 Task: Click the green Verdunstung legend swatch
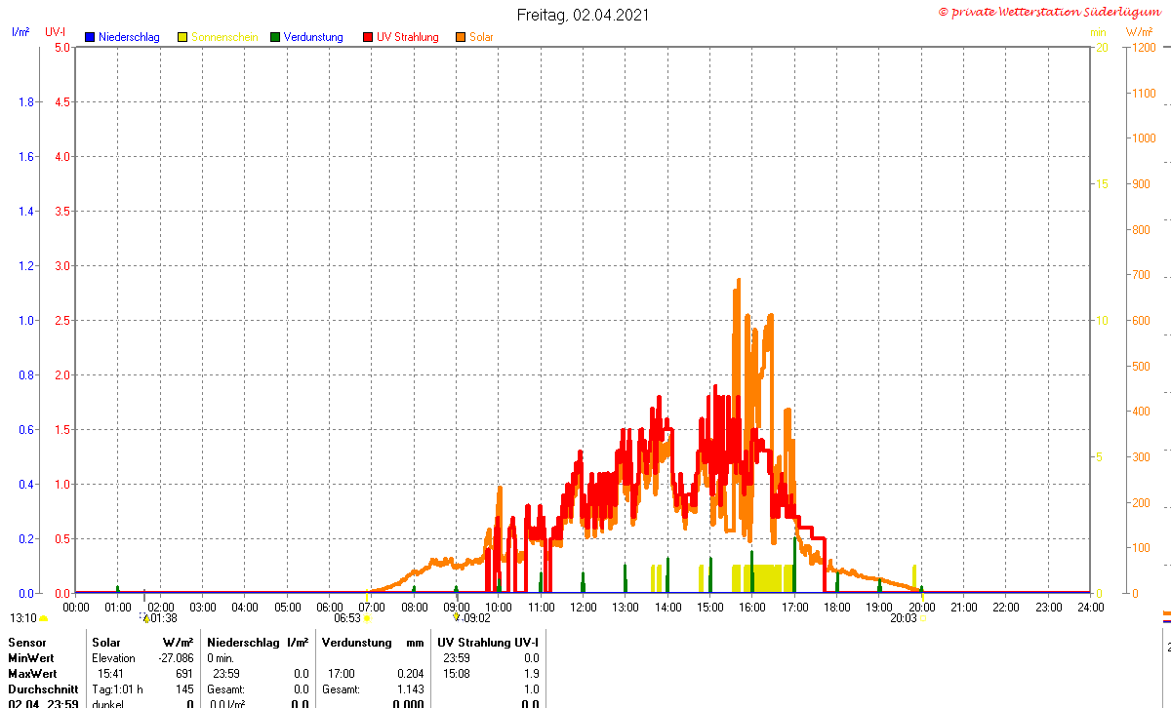click(275, 37)
